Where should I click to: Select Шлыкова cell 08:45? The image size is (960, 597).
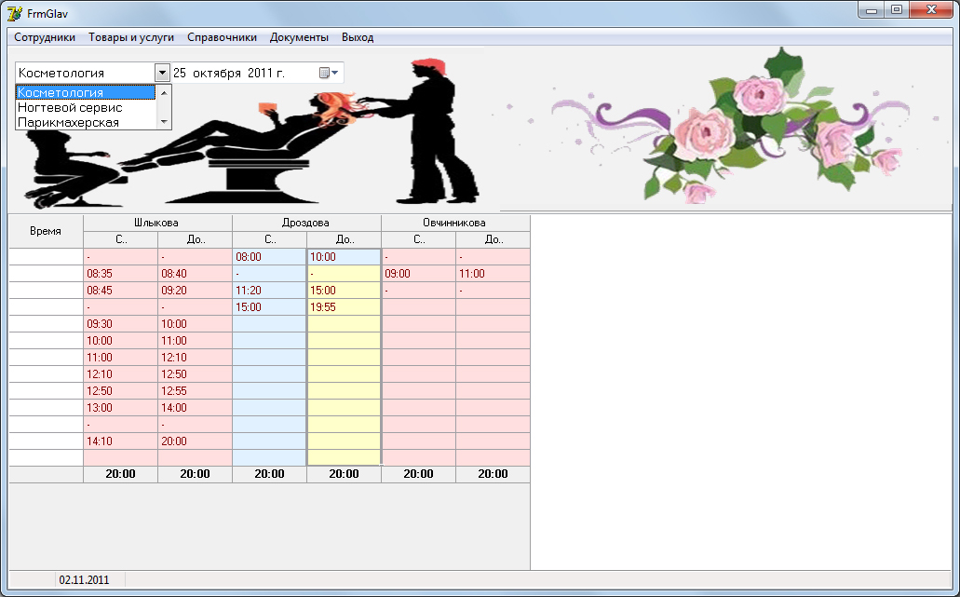121,291
